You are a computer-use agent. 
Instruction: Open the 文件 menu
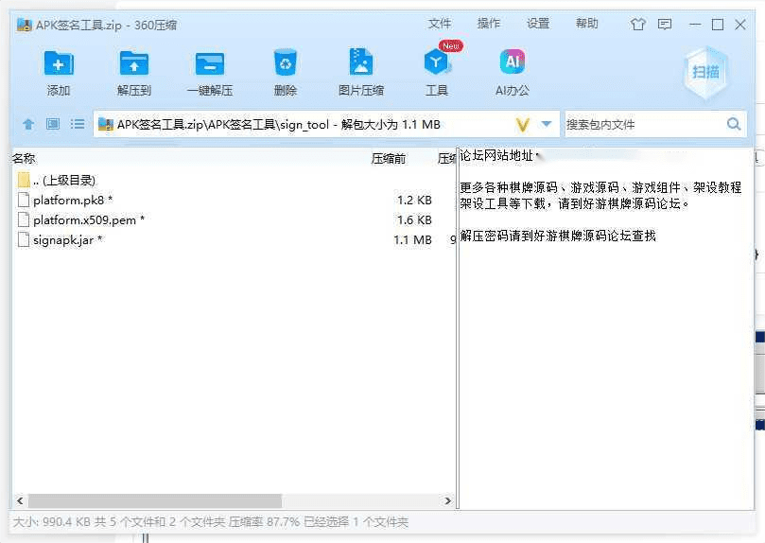click(440, 24)
